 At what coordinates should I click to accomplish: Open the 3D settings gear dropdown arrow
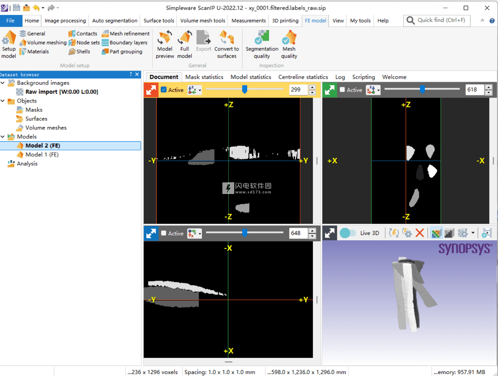(473, 233)
